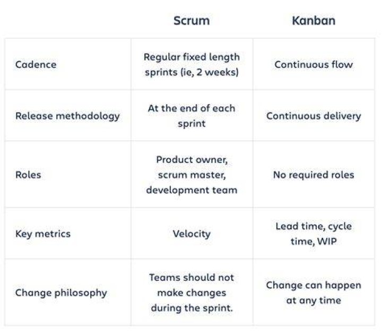
Task: Click the Change philosophy row label
Action: pos(61,293)
